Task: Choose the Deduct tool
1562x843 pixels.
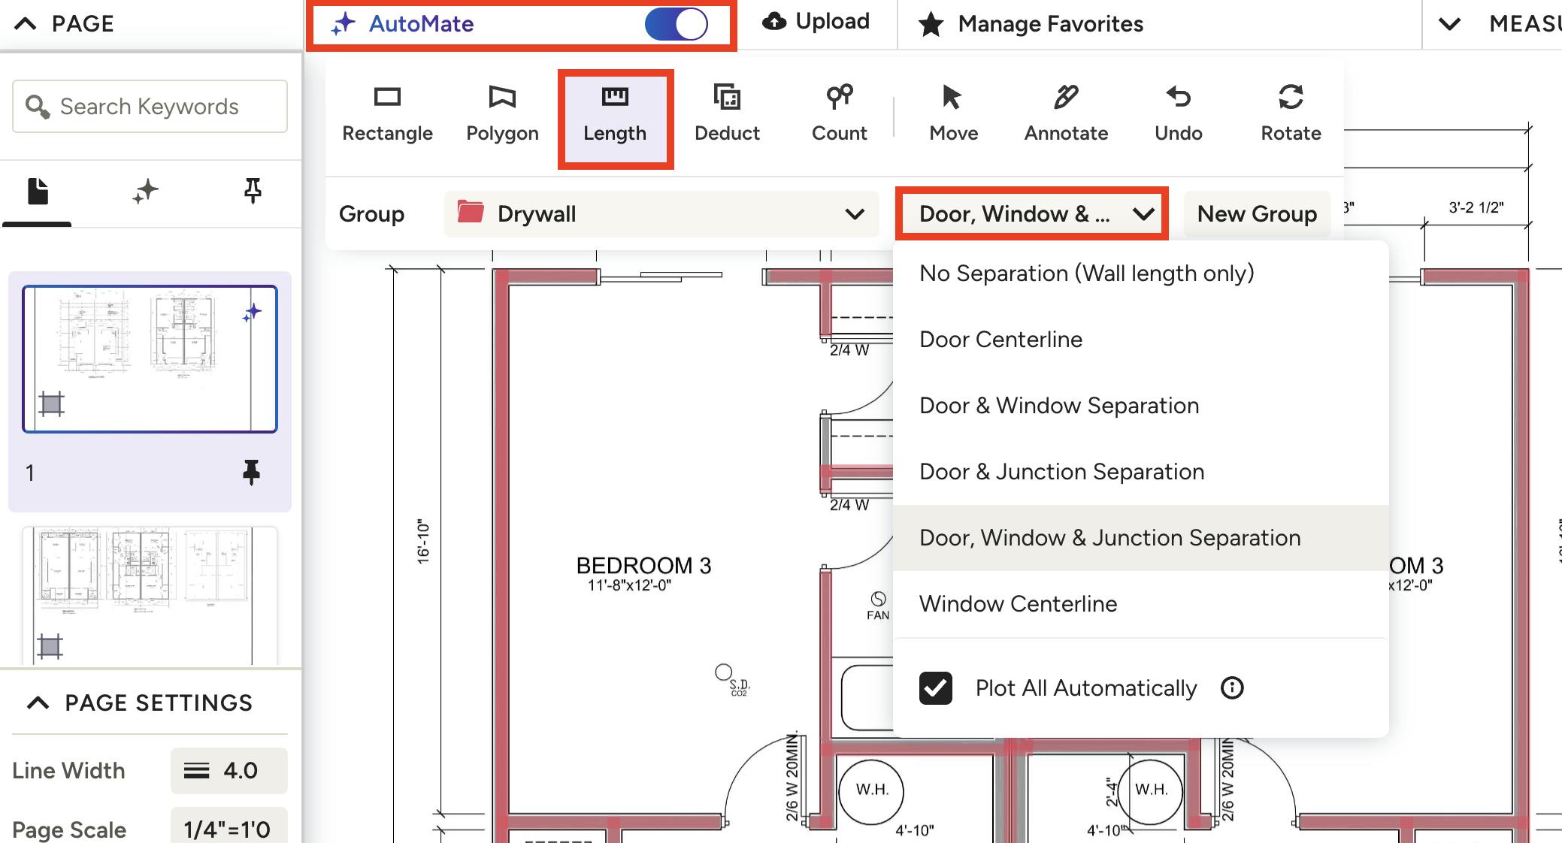Action: [727, 114]
